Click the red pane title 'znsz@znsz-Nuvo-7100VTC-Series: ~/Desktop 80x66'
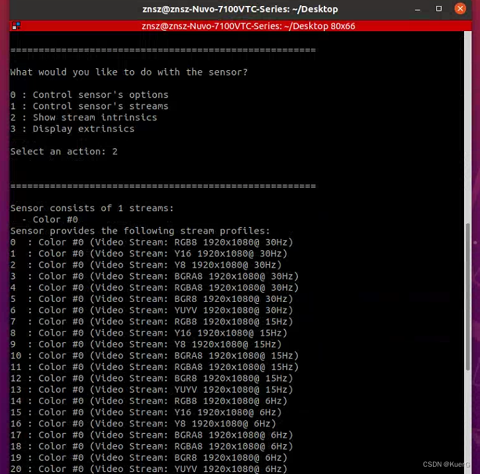This screenshot has width=480, height=474. pos(248,26)
